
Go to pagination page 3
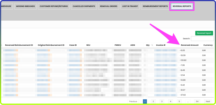162,102
